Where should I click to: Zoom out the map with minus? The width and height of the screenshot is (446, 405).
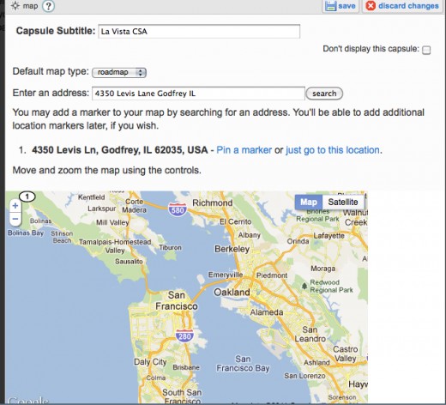pyautogui.click(x=15, y=219)
